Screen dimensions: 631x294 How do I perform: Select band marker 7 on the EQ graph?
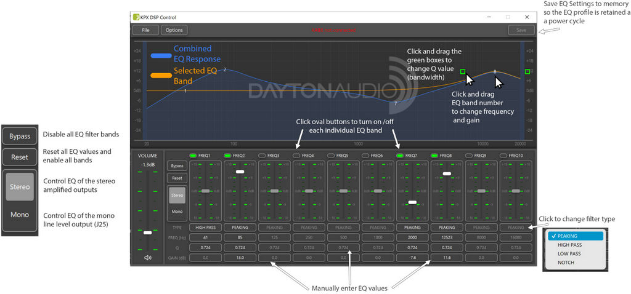(x=396, y=103)
